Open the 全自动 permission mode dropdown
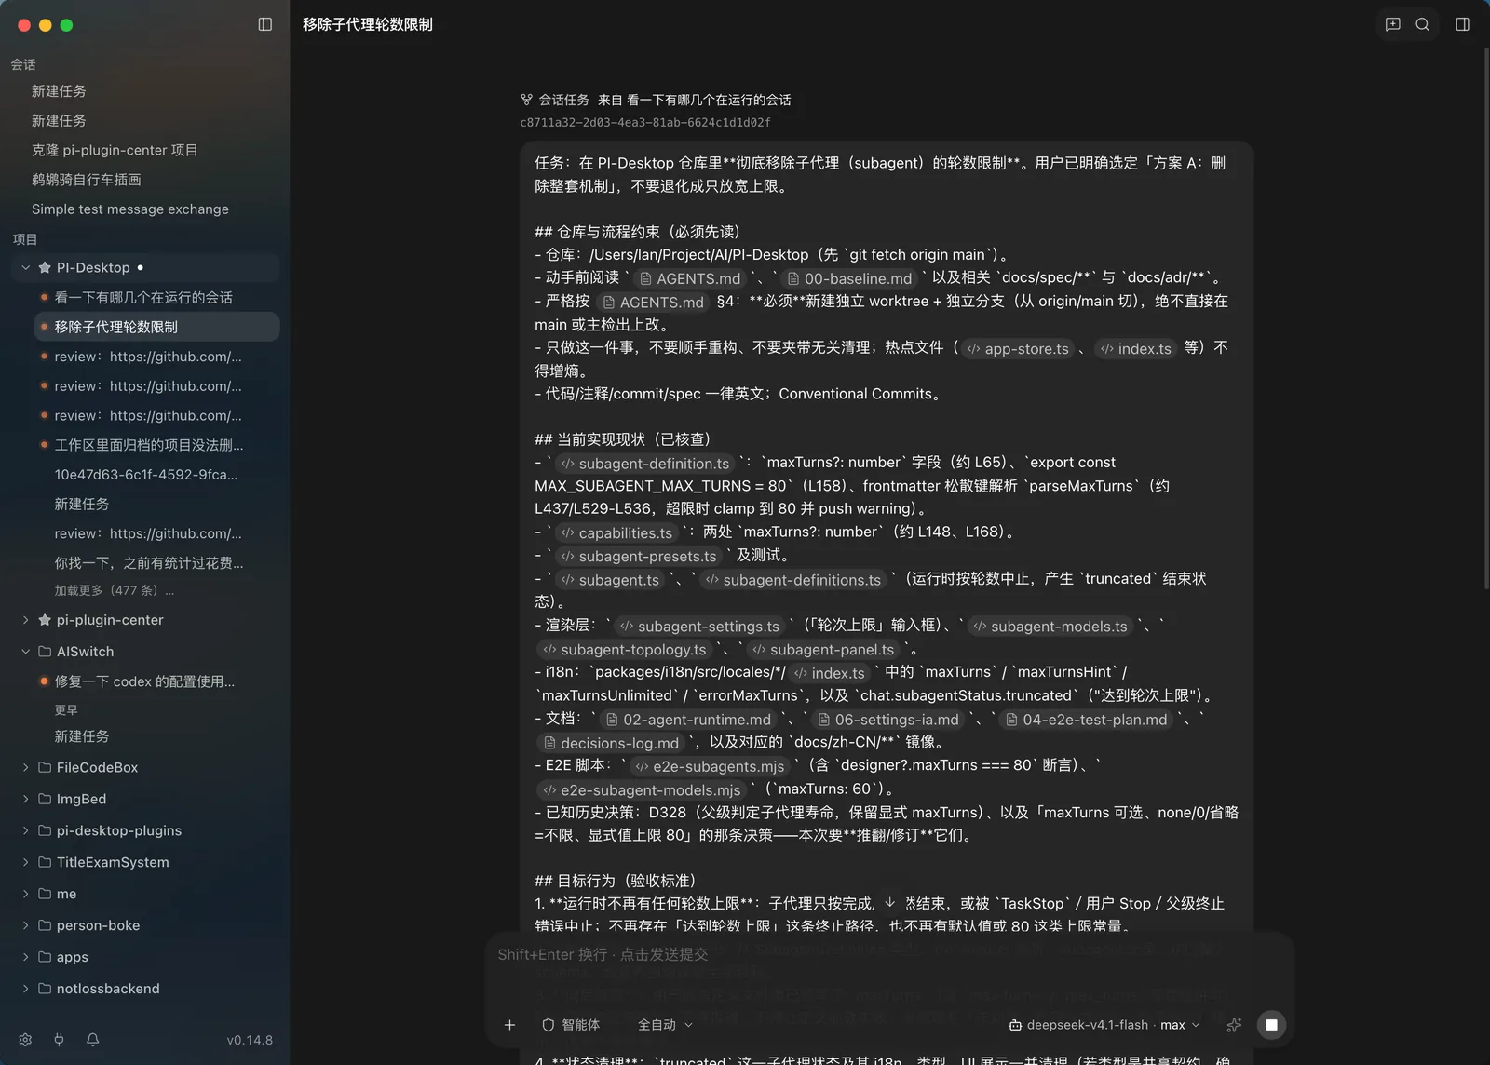The image size is (1490, 1065). tap(665, 1025)
